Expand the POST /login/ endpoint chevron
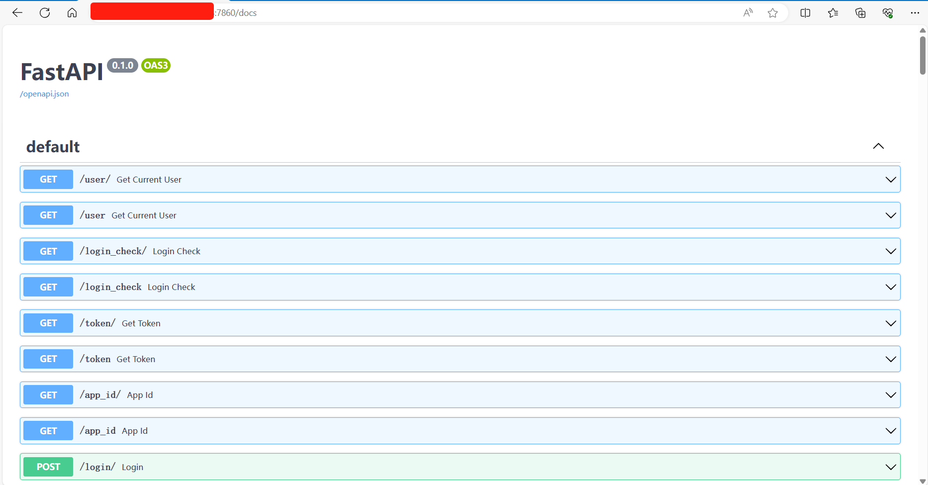Viewport: 928px width, 485px height. click(x=891, y=467)
